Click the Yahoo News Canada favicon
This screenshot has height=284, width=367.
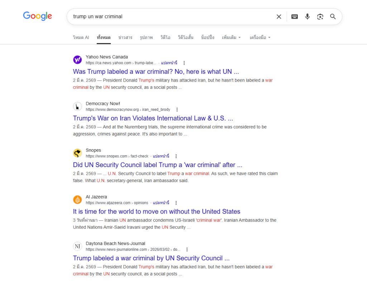(77, 60)
